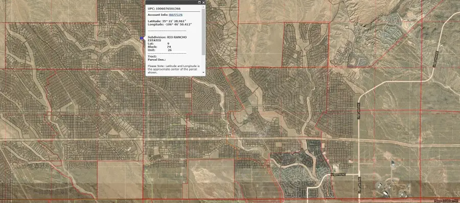Click the Subdivision RIO RANCHO ESTATES text
Viewport: 460px width, 203px height.
click(x=167, y=39)
